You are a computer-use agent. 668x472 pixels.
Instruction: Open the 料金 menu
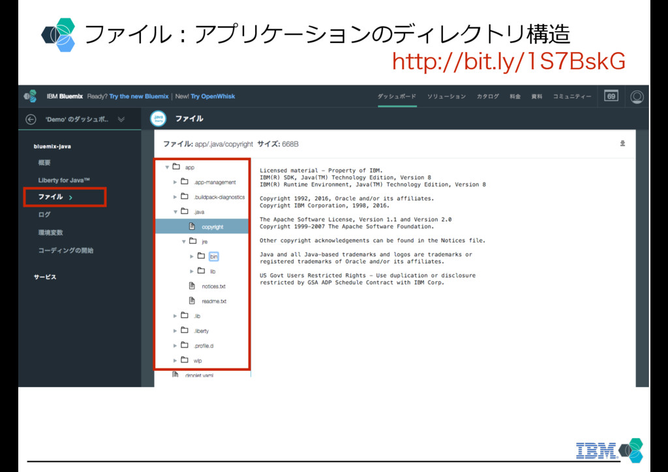[x=515, y=96]
